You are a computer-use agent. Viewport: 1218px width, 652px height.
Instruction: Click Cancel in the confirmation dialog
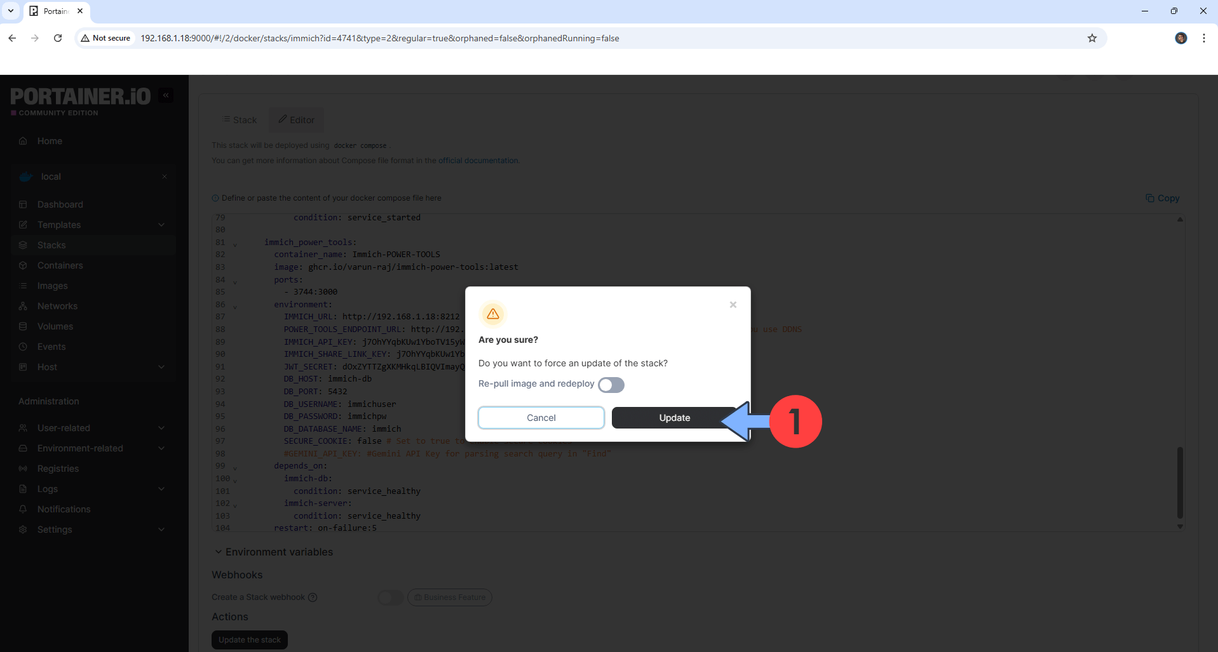tap(541, 418)
